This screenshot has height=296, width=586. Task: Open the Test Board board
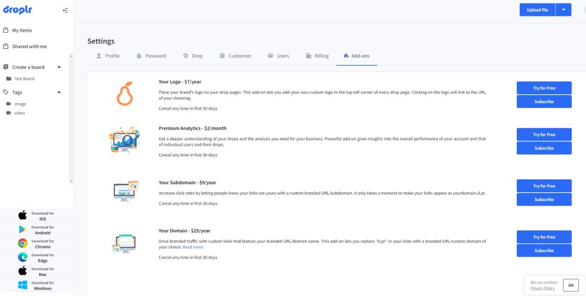pos(24,79)
